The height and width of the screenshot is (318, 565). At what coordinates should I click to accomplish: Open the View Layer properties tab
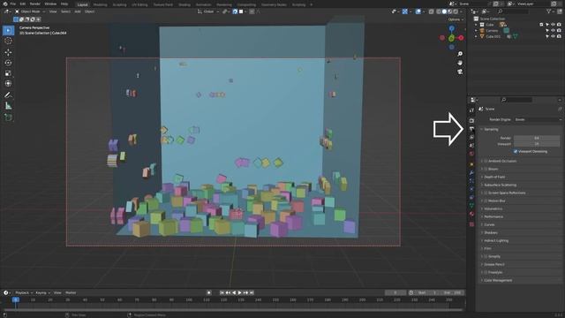(471, 138)
